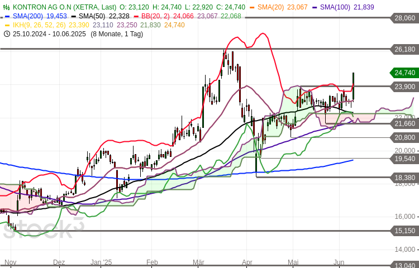Click the yellow IKH legend marker
The height and width of the screenshot is (268, 419).
[x=7, y=25]
